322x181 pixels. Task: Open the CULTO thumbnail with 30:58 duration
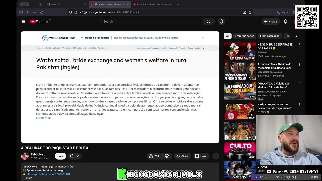click(x=240, y=151)
